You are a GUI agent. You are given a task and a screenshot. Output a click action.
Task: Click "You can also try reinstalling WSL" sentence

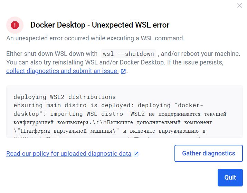(115, 63)
